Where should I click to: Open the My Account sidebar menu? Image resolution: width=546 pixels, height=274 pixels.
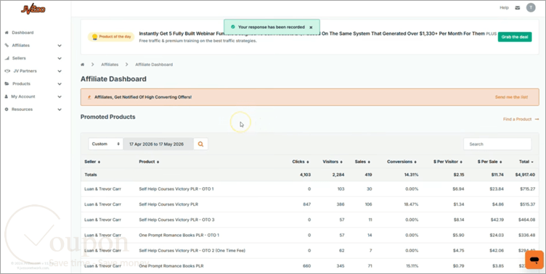(23, 96)
